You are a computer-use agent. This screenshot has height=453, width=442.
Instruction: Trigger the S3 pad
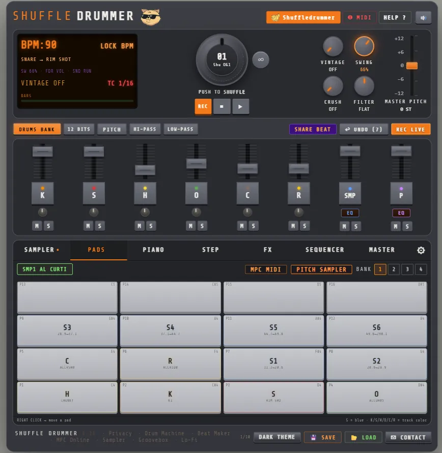coord(67,330)
